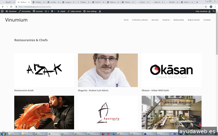Go to Blog & Noticias menu item
Image resolution: width=218 pixels, height=136 pixels.
click(193, 20)
